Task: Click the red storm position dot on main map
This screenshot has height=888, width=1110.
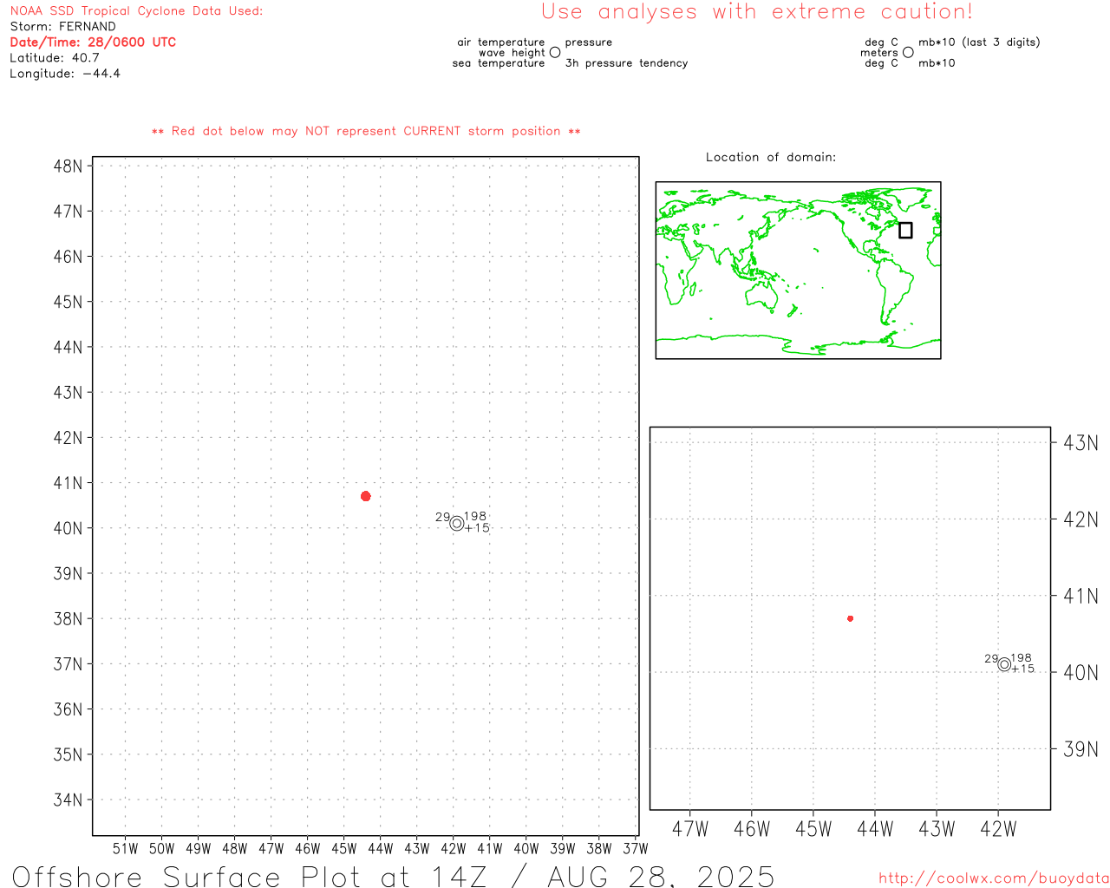Action: click(x=366, y=496)
